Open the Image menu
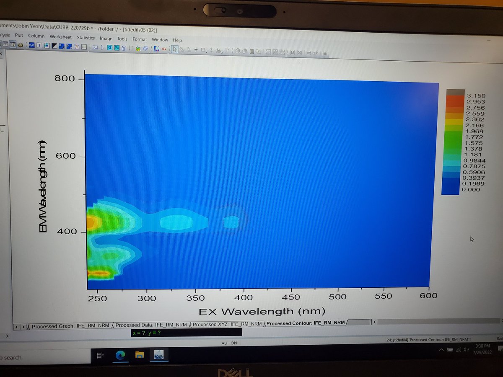Viewport: 503px width, 377px height. click(x=106, y=39)
